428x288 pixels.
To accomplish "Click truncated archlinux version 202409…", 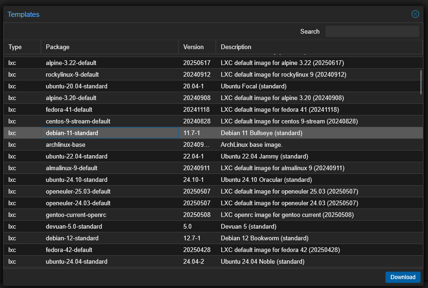I will pos(196,144).
